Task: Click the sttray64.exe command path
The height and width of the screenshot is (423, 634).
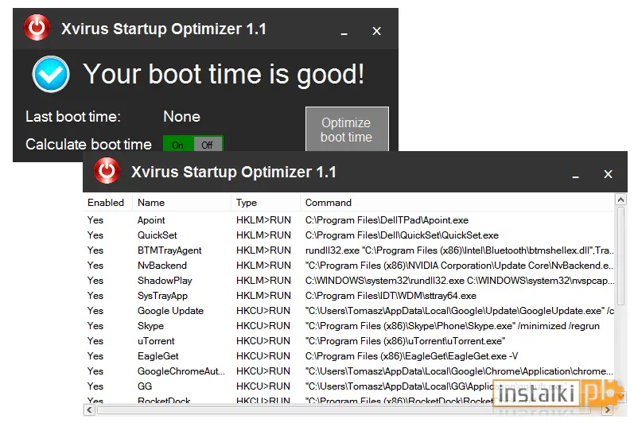Action: coord(391,296)
